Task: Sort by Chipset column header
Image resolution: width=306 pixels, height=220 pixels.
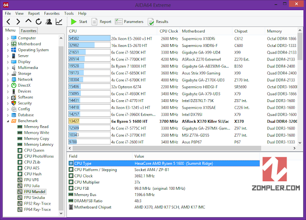Action: [x=248, y=31]
